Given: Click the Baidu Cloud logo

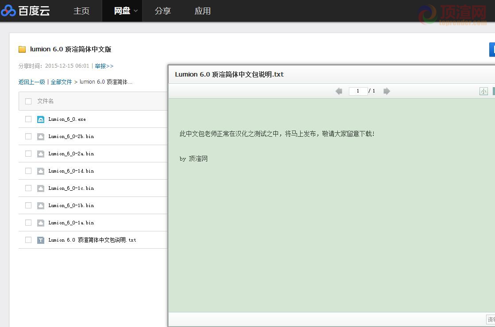Looking at the screenshot, I should point(25,11).
